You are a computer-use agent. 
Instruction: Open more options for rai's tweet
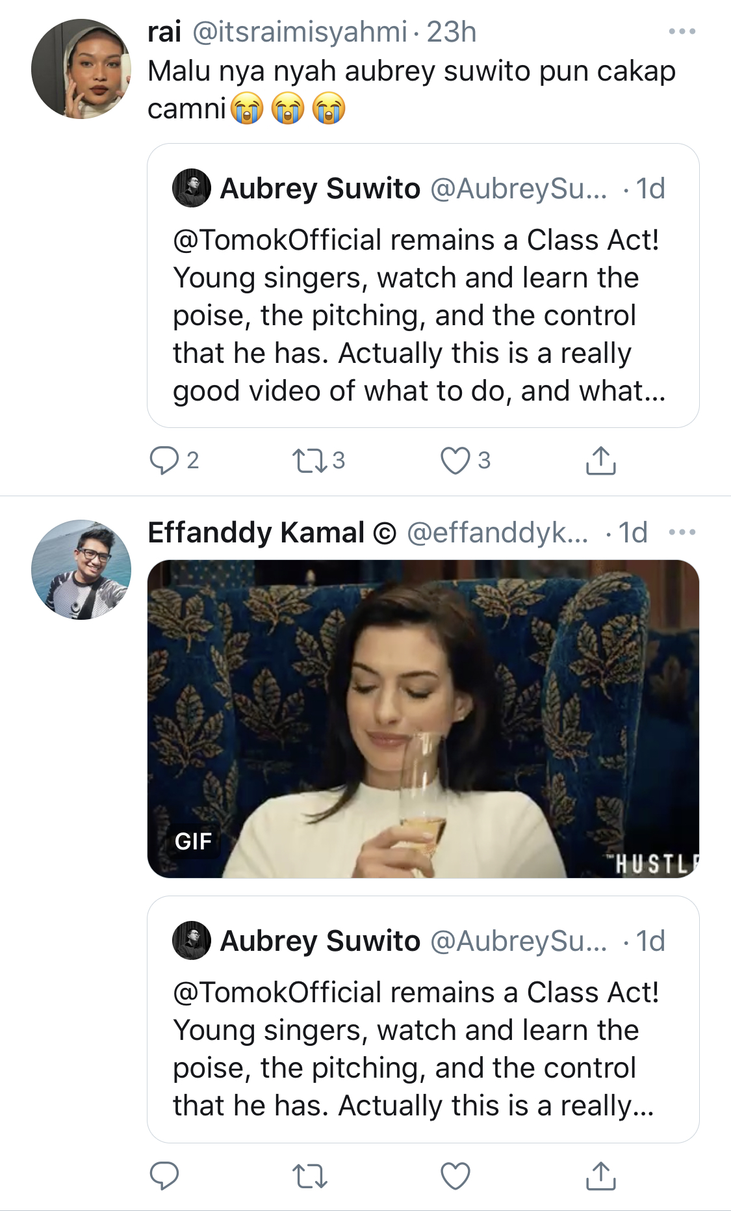(x=682, y=31)
